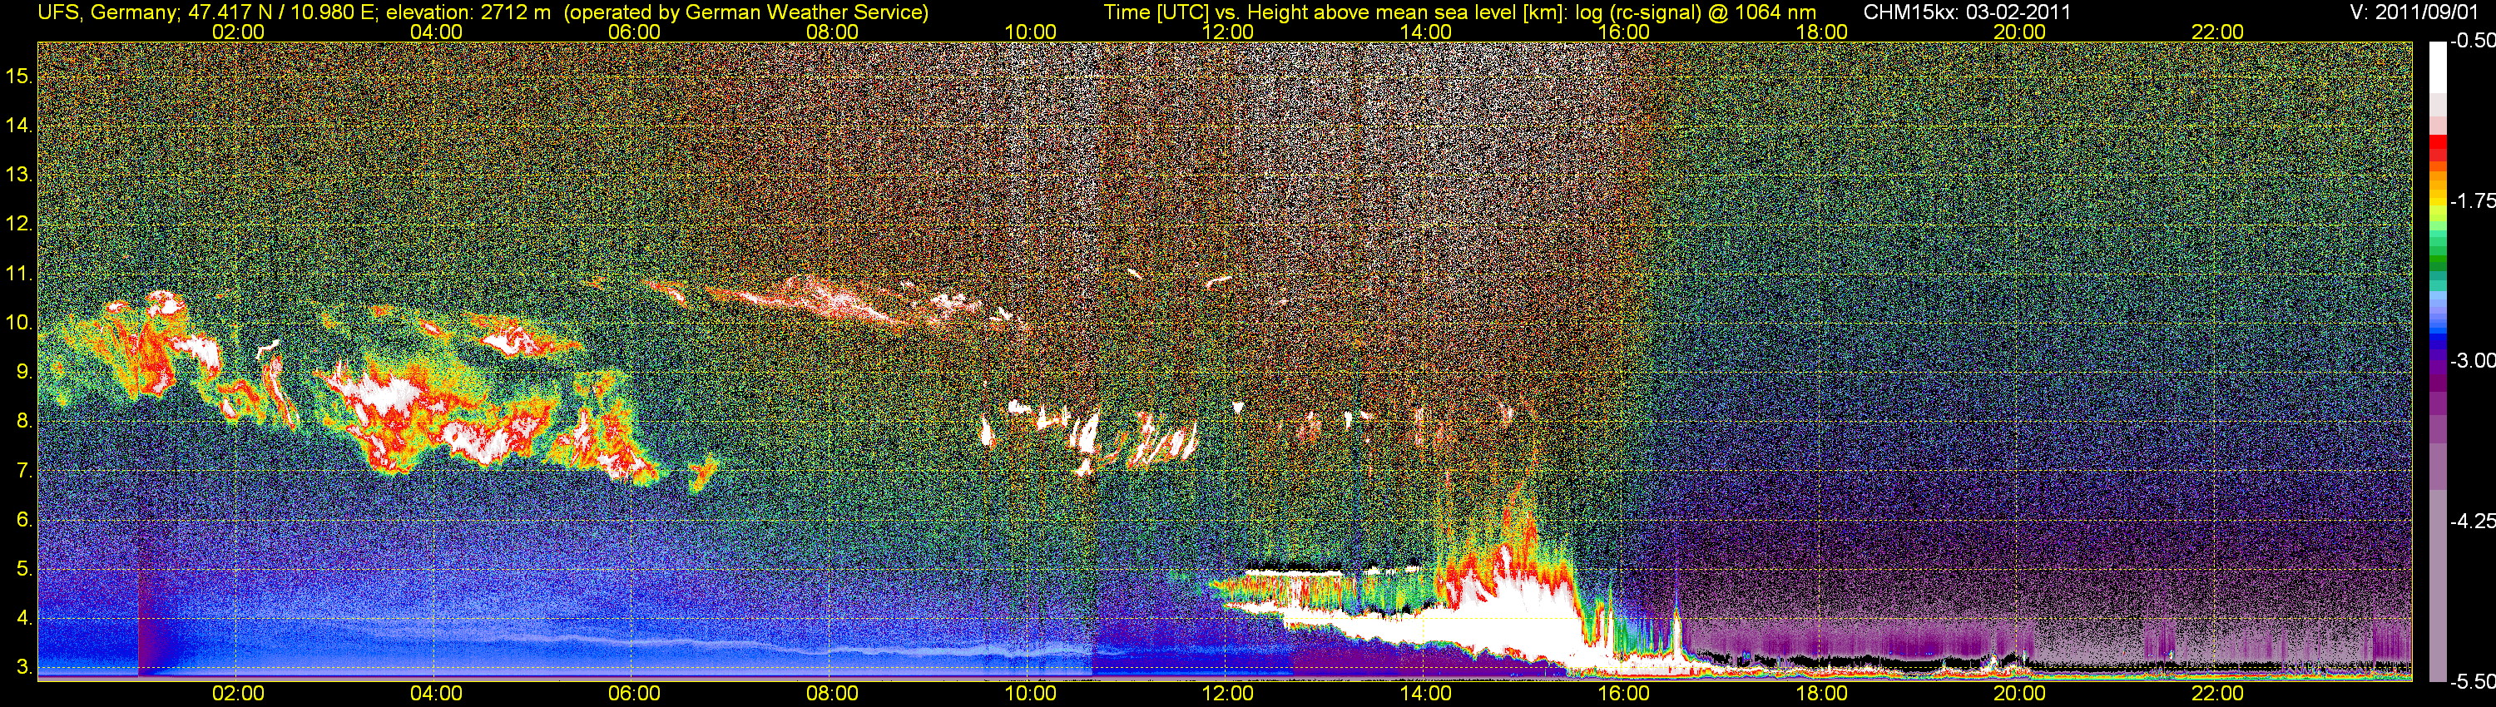Click the 14 km height axis label
The height and width of the screenshot is (707, 2496).
click(x=18, y=125)
